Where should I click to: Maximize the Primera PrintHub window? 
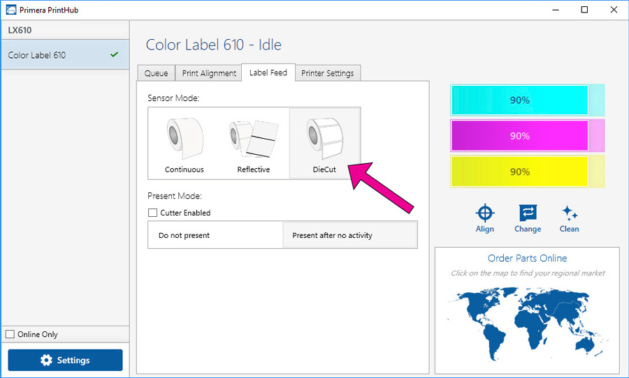coord(584,10)
